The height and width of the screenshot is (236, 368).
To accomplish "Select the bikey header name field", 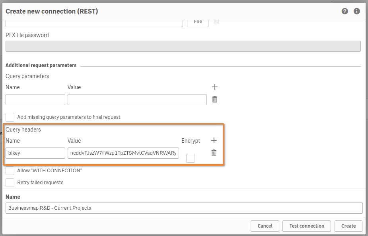I will pyautogui.click(x=35, y=153).
